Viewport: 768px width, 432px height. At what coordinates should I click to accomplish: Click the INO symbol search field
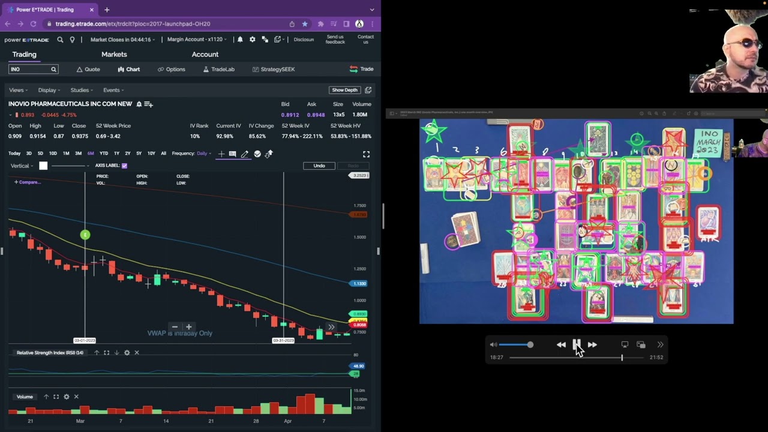pyautogui.click(x=32, y=69)
